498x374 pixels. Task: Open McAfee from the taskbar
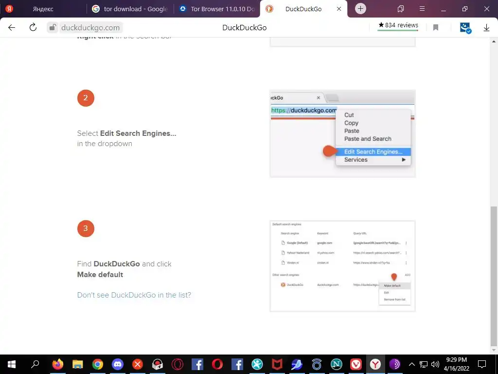277,364
